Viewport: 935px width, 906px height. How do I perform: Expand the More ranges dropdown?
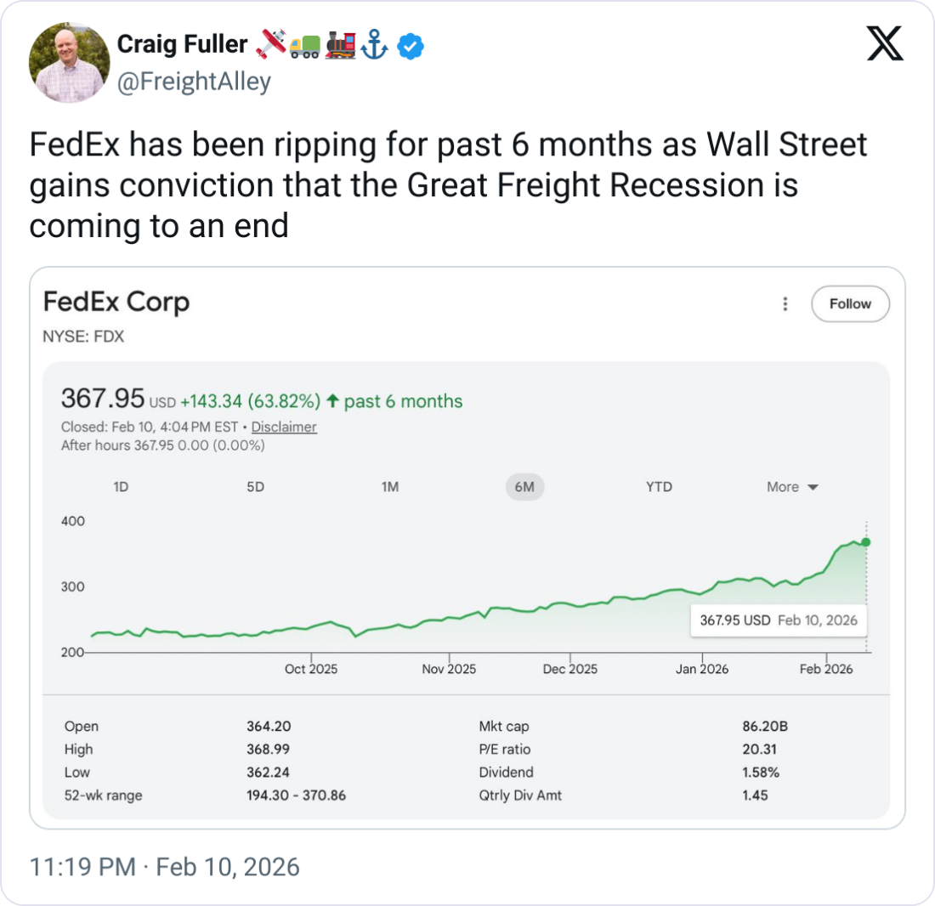tap(792, 487)
